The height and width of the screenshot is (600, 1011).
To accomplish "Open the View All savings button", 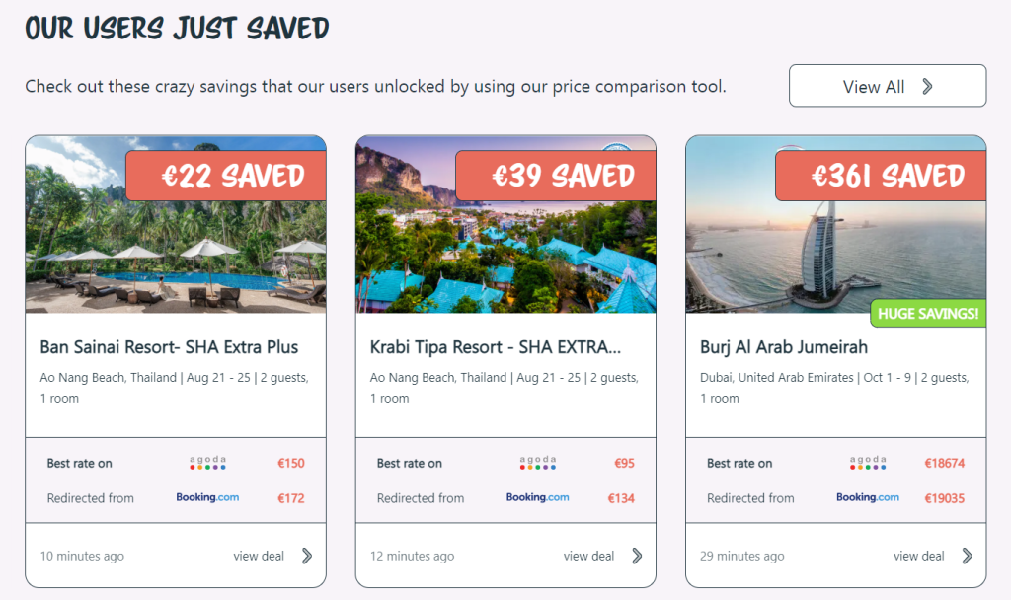I will click(887, 86).
